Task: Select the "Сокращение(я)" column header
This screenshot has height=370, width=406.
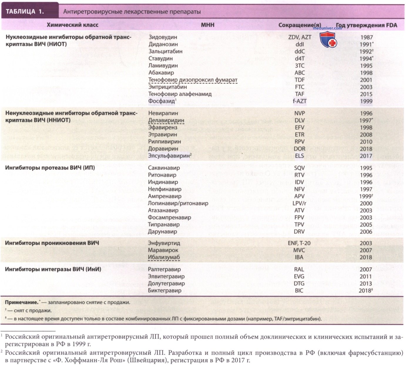Action: (x=300, y=25)
